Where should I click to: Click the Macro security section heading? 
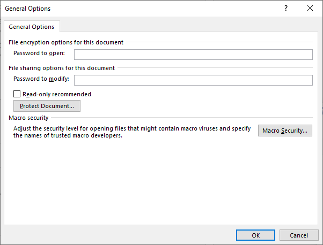[x=28, y=118]
